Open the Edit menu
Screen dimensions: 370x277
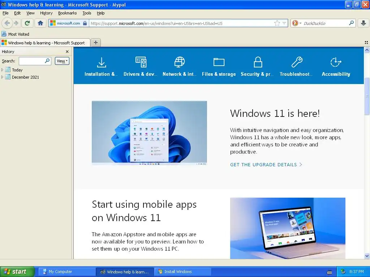(17, 13)
